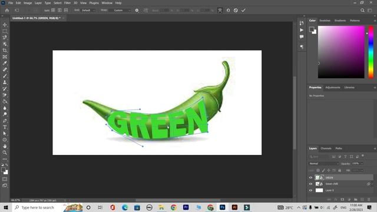Add a layer mask from Layers footer

pos(342,200)
